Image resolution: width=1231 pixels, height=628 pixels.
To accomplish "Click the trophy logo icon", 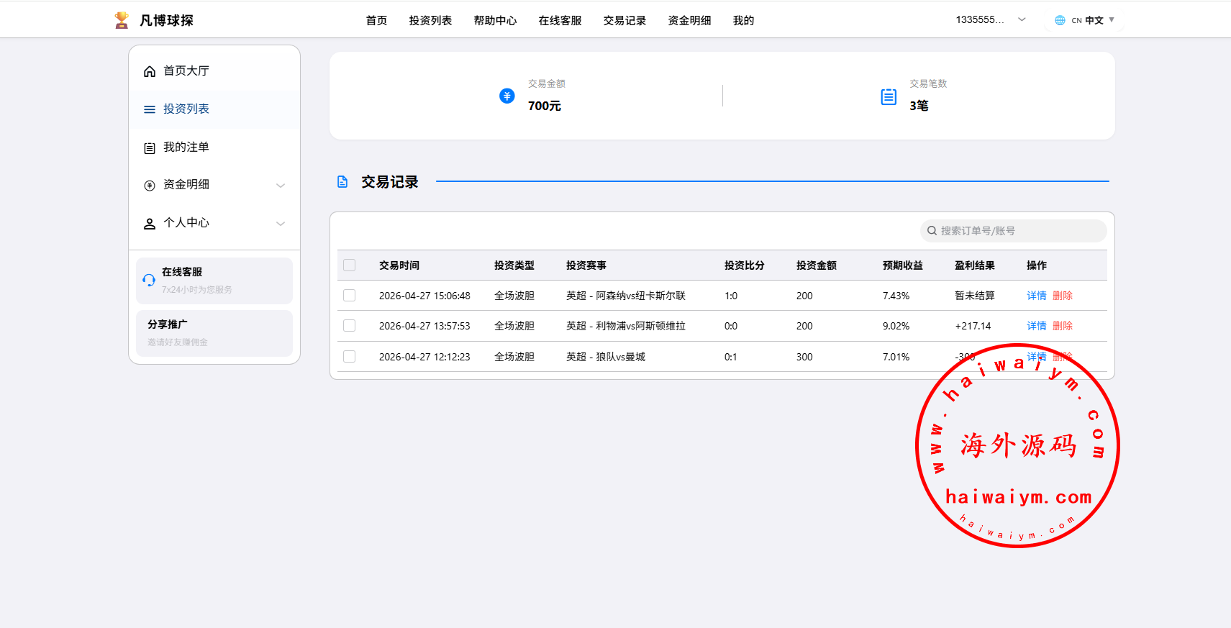I will (122, 20).
